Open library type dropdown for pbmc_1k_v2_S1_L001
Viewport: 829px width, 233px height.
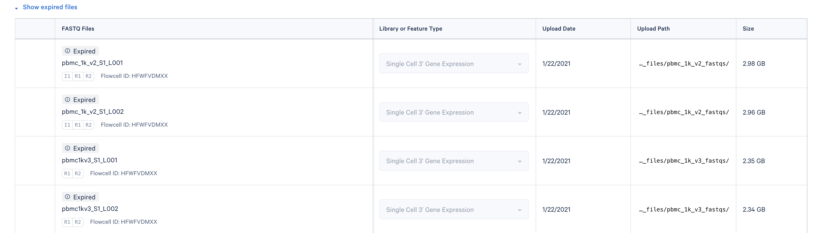(x=454, y=63)
